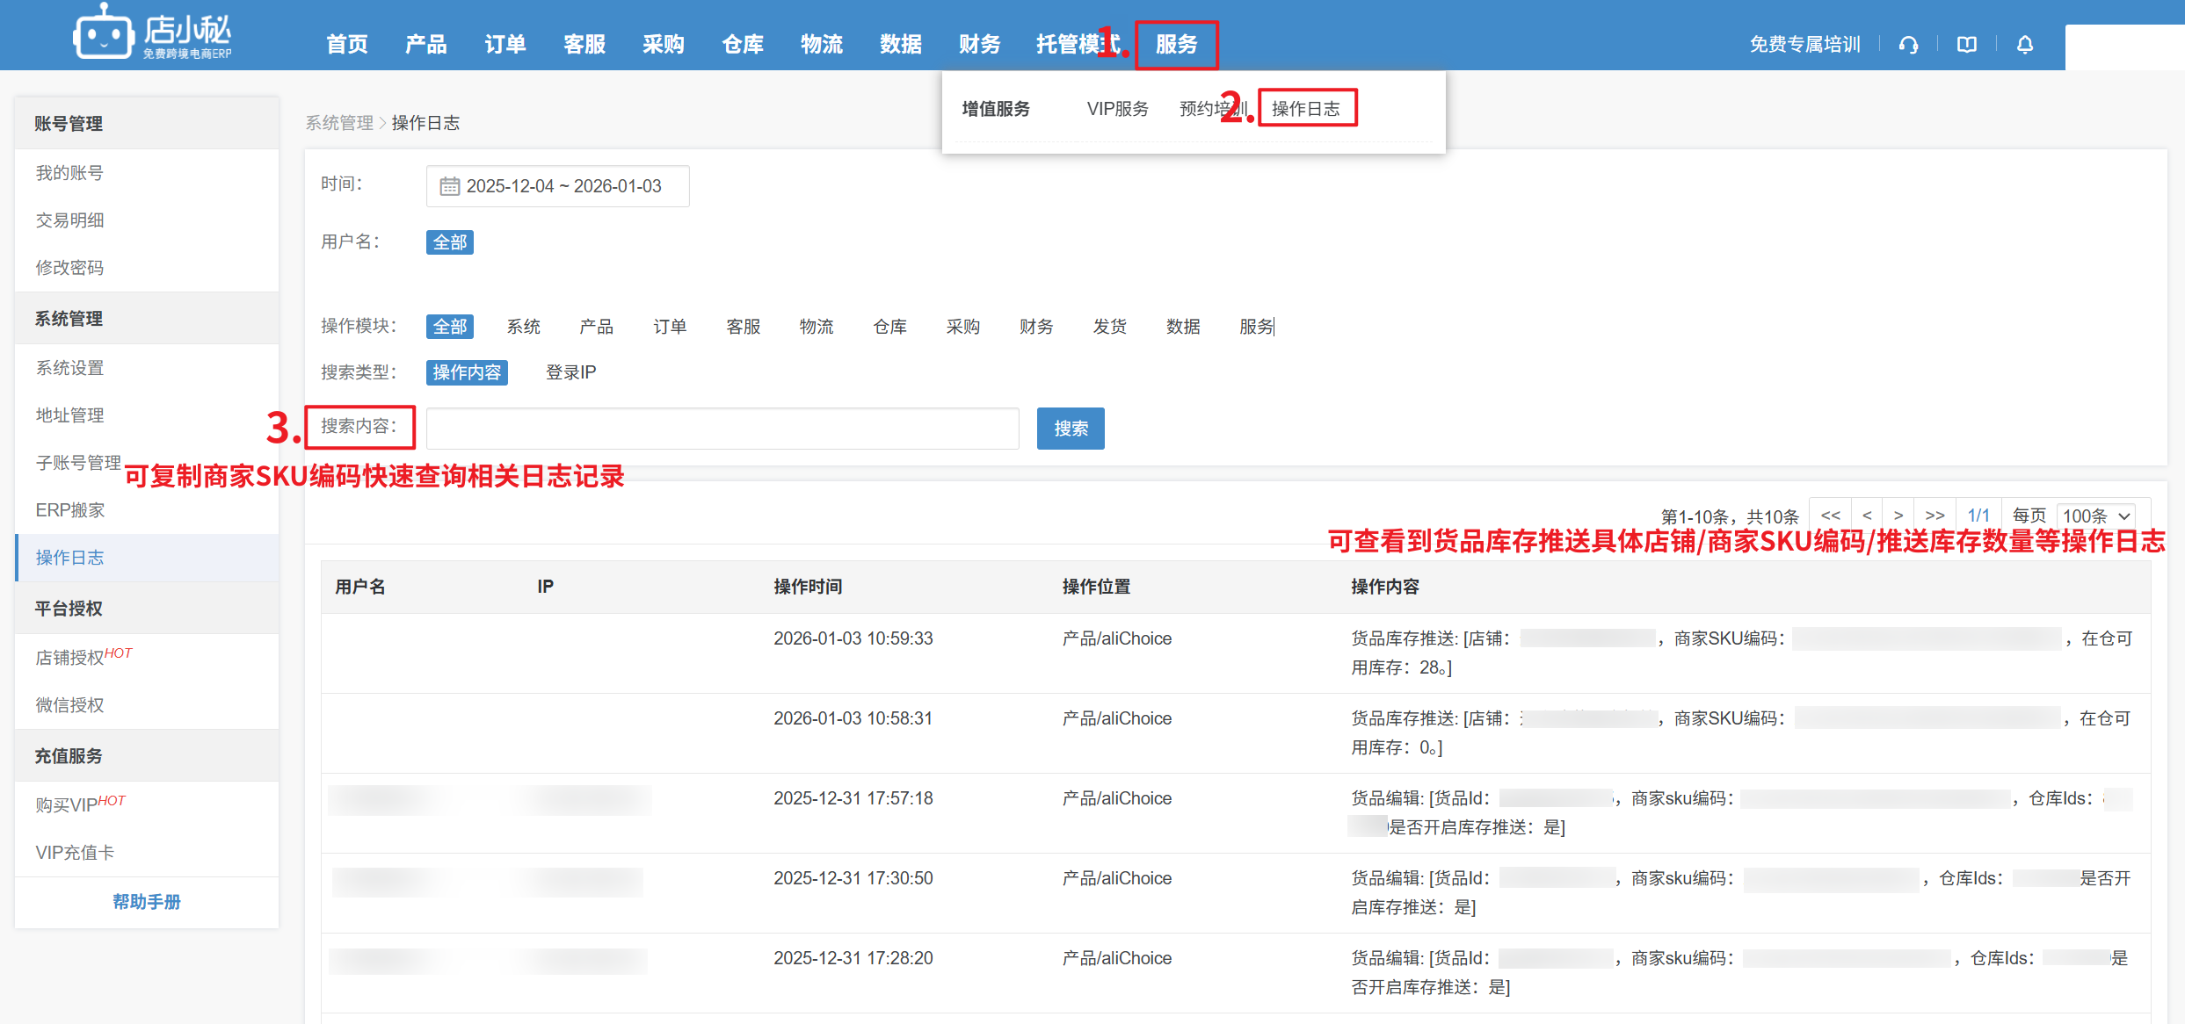2185x1024 pixels.
Task: Open 子账号管理 in the sidebar
Action: pyautogui.click(x=78, y=462)
